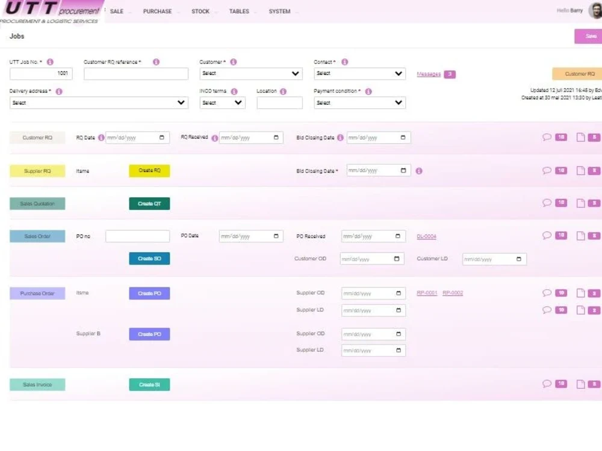Click the yellow Supplier RQ stage label

pyautogui.click(x=37, y=171)
